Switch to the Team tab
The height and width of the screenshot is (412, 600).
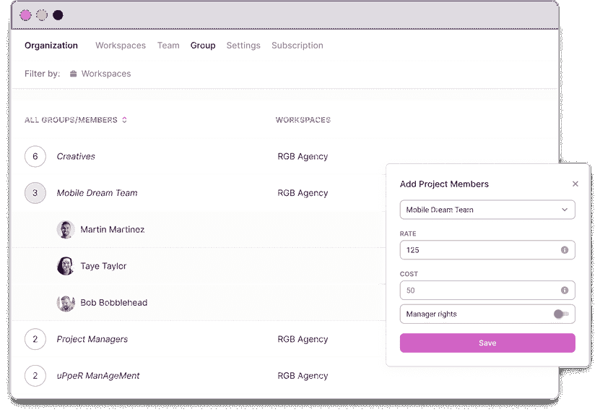(168, 46)
